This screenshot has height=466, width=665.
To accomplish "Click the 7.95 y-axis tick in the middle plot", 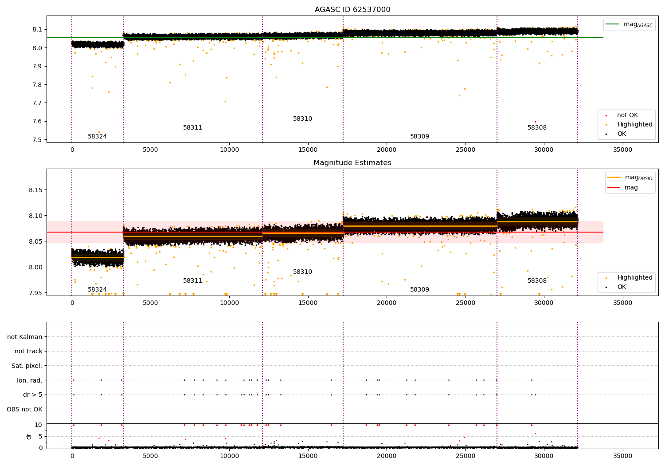I will click(x=35, y=293).
